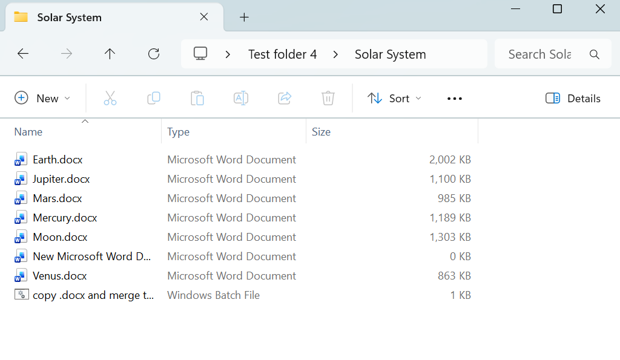
Task: Click the Delete trash icon
Action: pos(328,98)
